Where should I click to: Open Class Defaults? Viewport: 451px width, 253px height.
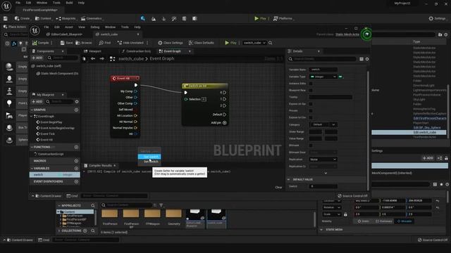click(x=202, y=43)
